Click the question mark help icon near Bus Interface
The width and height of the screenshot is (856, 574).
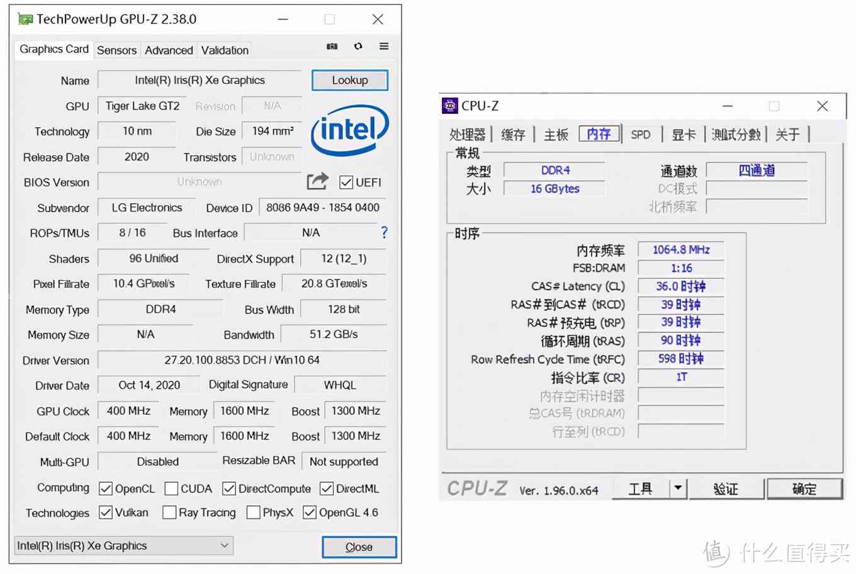pyautogui.click(x=384, y=232)
